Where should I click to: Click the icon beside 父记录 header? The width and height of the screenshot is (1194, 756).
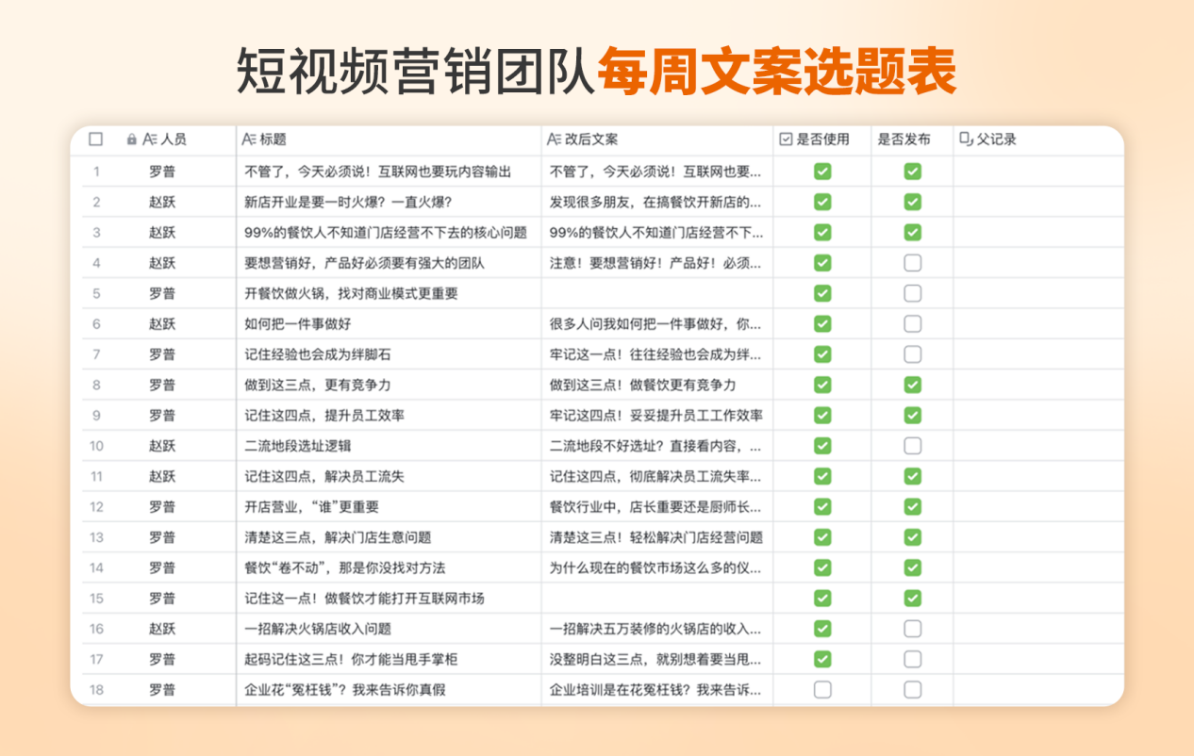(x=965, y=140)
